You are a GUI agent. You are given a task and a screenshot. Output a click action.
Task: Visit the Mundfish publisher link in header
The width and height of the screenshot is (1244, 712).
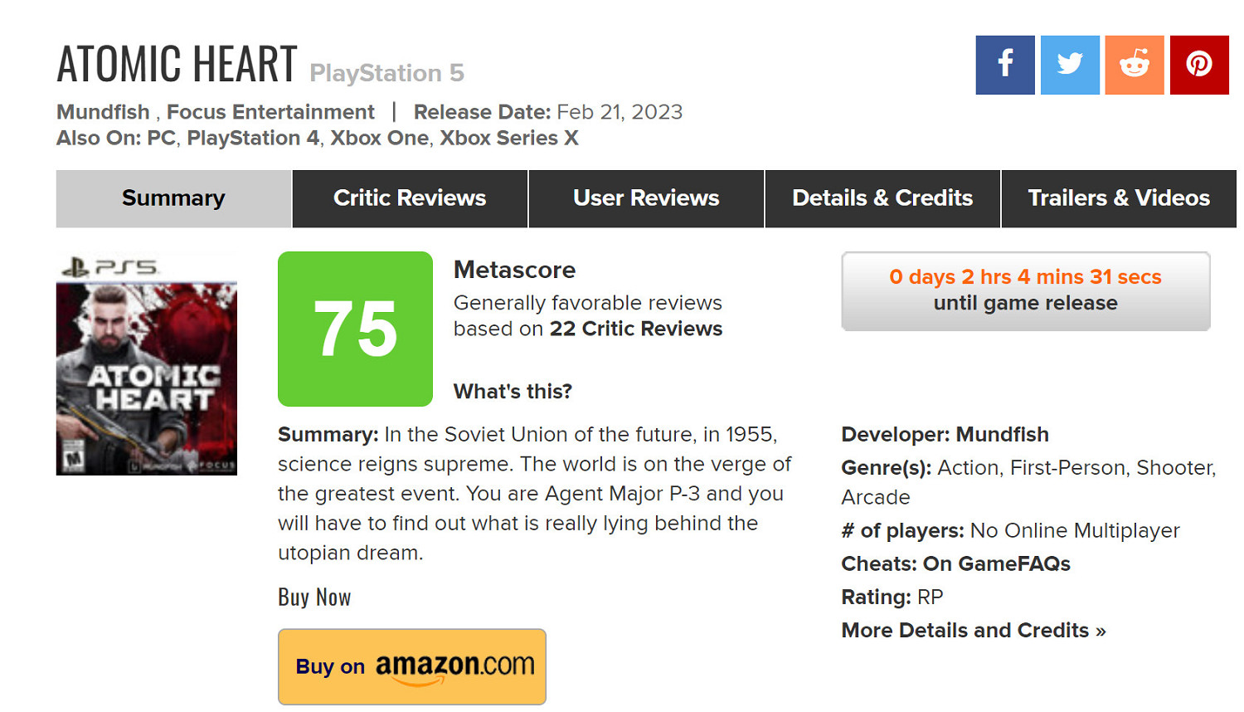tap(103, 112)
